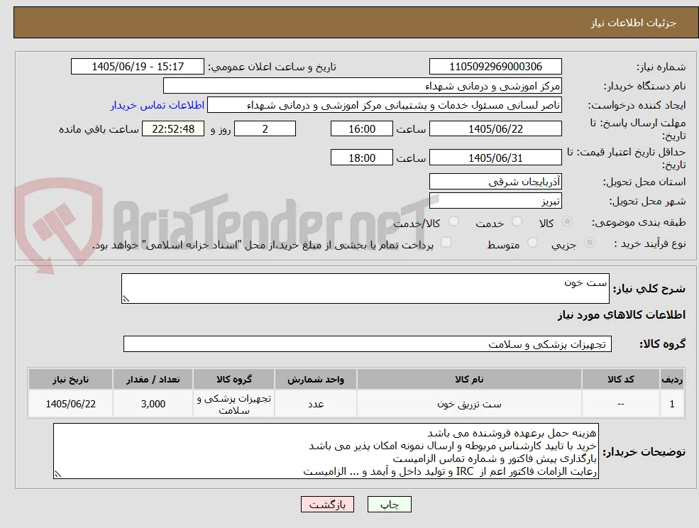The image size is (699, 528).
Task: Click delivery province field آذربایجان شرقی
Action: coord(495,182)
